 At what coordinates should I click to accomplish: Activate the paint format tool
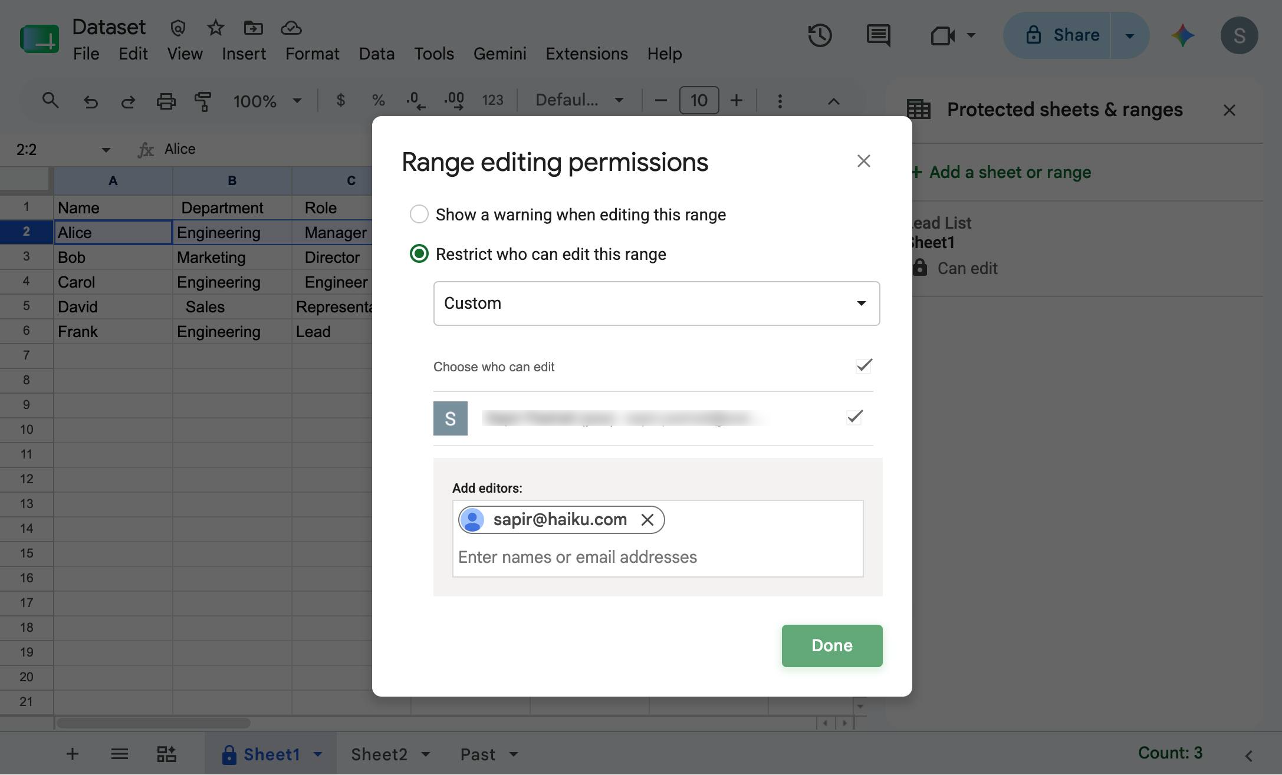[203, 101]
